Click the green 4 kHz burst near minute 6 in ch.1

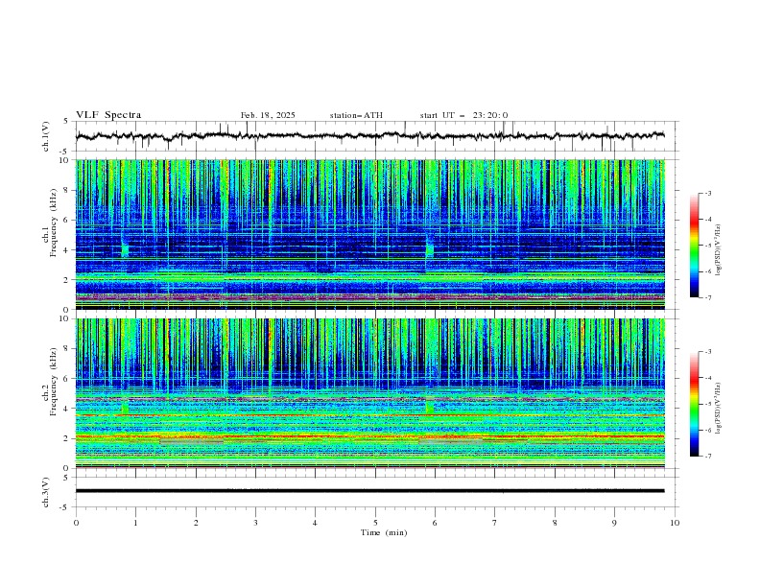click(430, 248)
